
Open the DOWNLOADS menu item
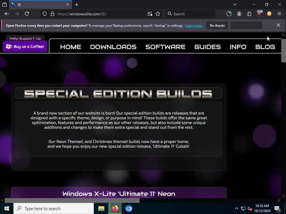point(113,47)
